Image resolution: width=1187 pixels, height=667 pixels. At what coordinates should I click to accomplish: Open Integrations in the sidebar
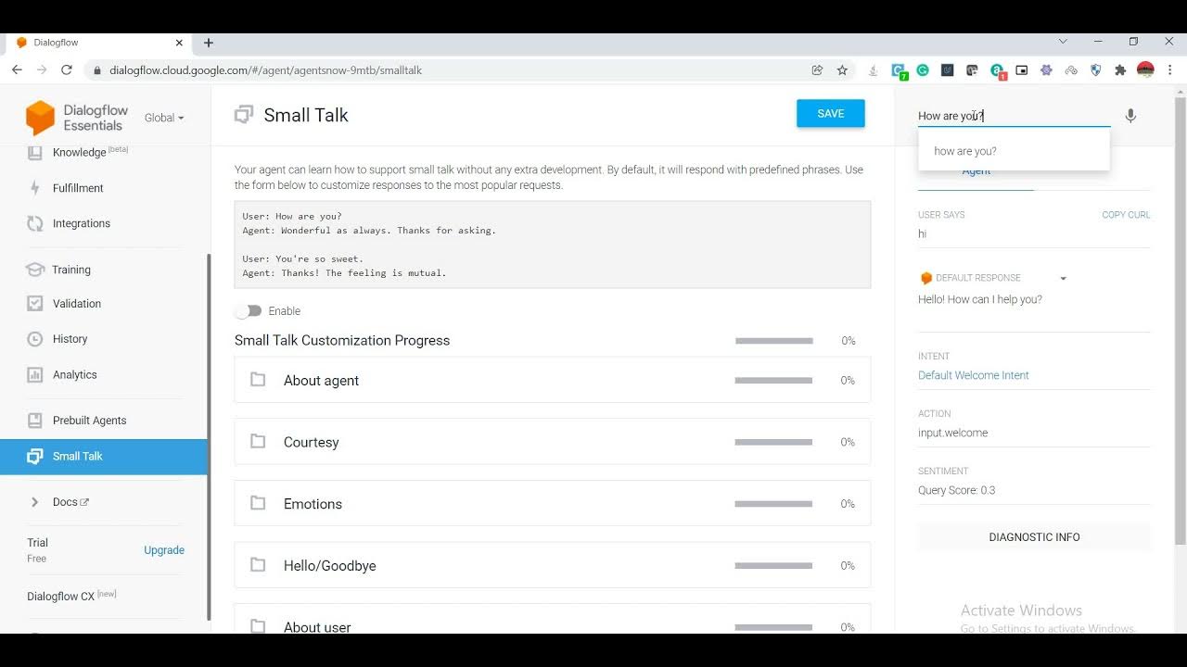(x=82, y=223)
